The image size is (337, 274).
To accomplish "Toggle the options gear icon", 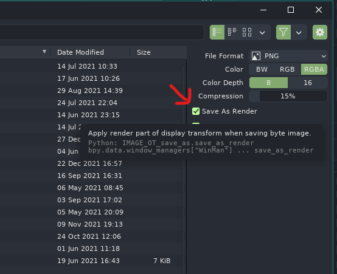I will [x=320, y=32].
